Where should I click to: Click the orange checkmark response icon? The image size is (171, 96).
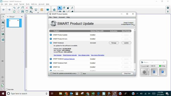coord(42,10)
